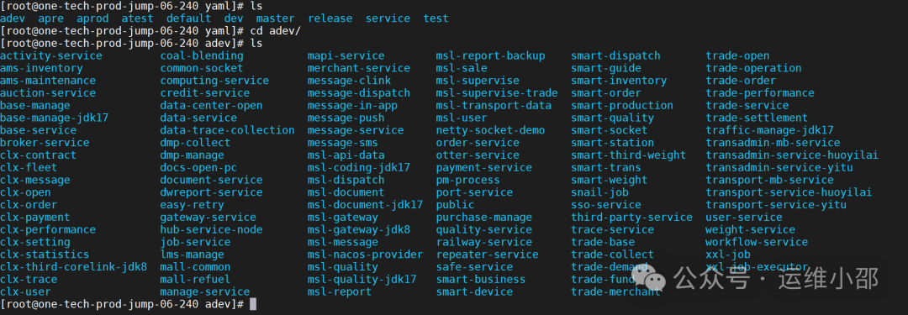Click the terminal cursor block at prompt

pos(252,304)
